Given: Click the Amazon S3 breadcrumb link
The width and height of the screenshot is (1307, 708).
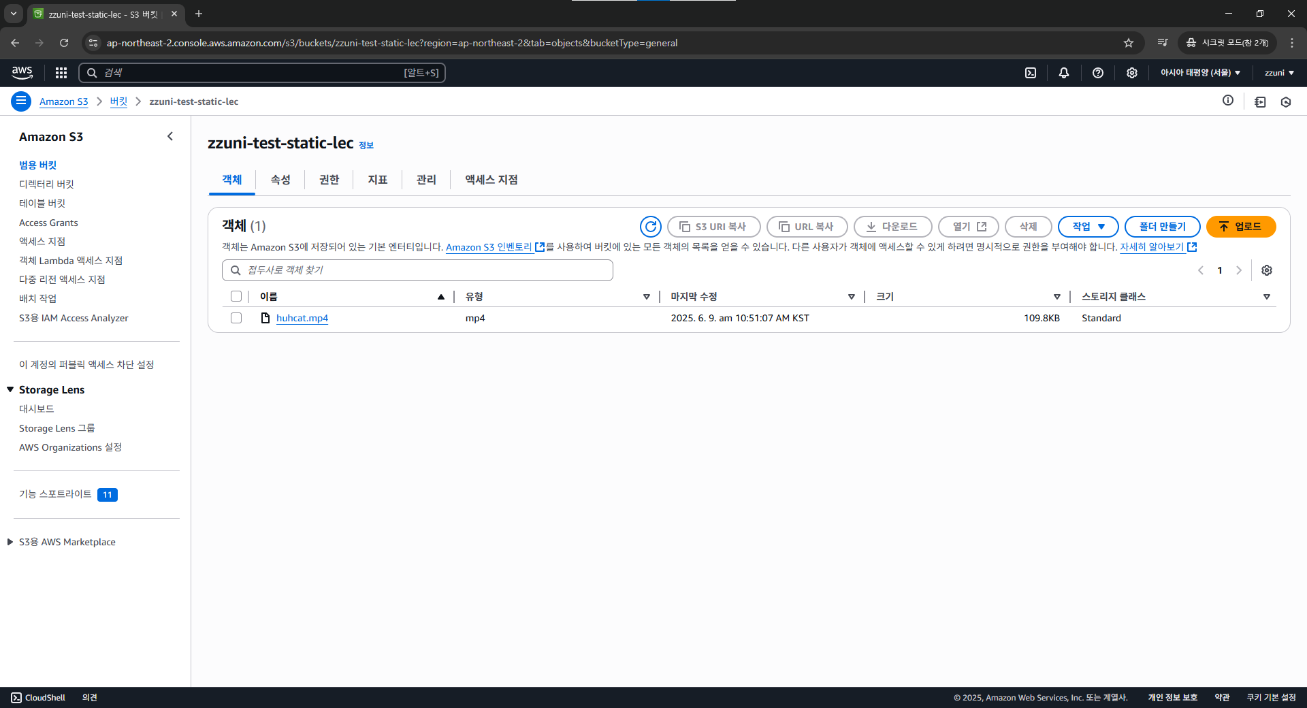Looking at the screenshot, I should [64, 101].
